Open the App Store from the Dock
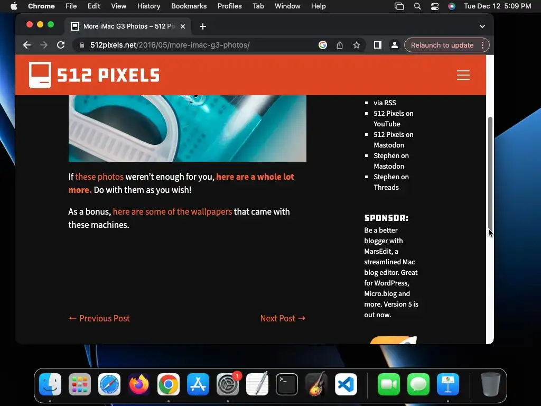 pyautogui.click(x=198, y=384)
